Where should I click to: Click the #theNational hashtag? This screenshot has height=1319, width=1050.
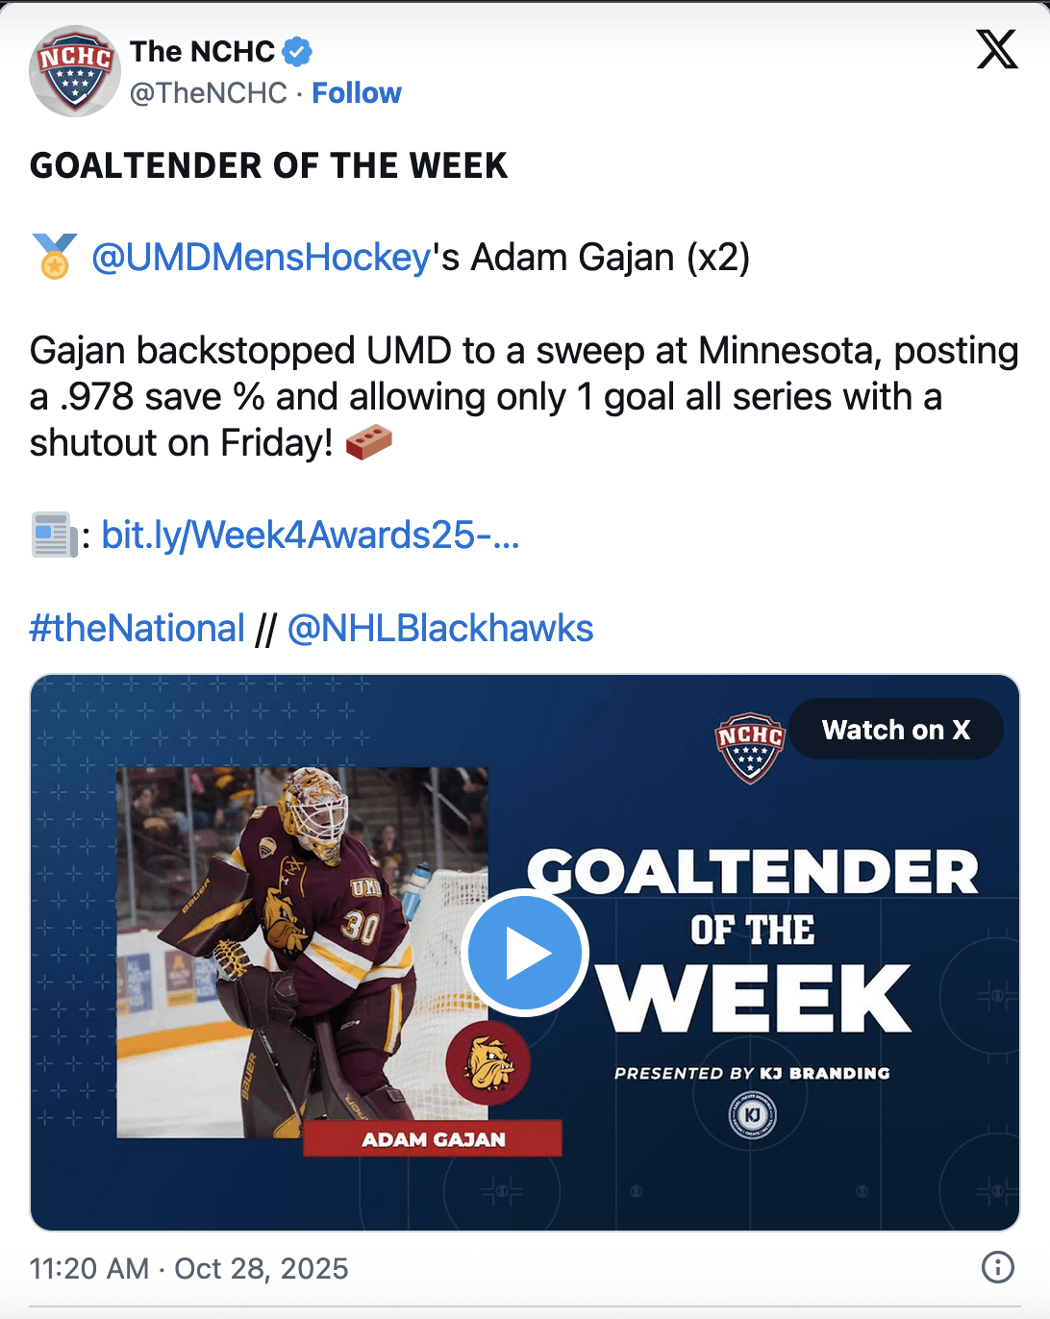click(x=137, y=629)
